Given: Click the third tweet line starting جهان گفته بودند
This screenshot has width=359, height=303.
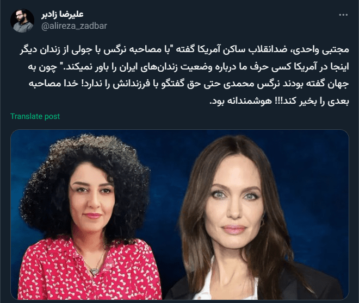Looking at the screenshot, I should click(x=189, y=84).
